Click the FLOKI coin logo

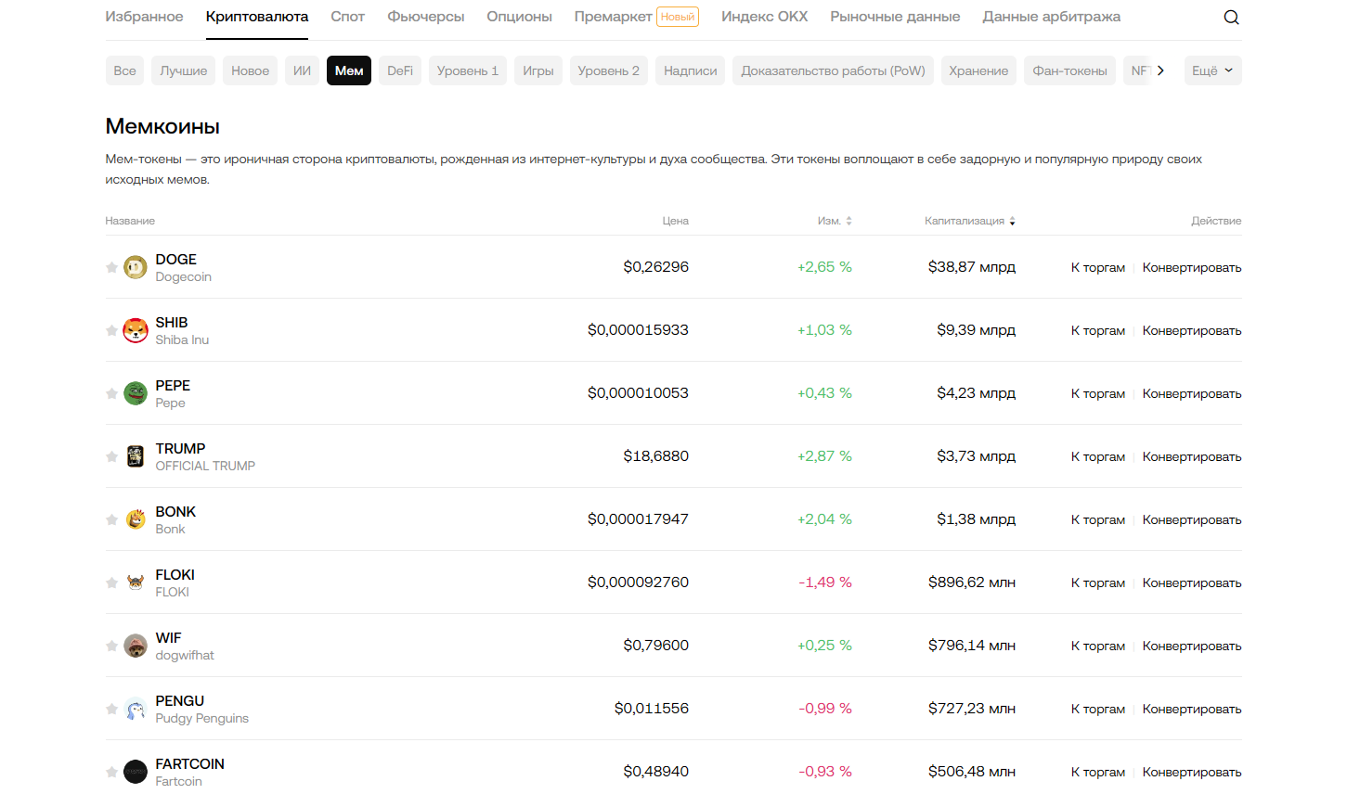(136, 583)
